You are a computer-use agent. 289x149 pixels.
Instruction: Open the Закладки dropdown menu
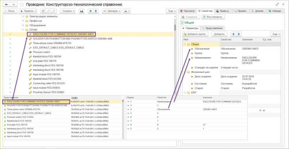coord(111,11)
